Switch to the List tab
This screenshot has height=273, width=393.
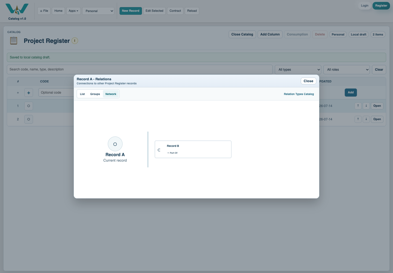(82, 94)
